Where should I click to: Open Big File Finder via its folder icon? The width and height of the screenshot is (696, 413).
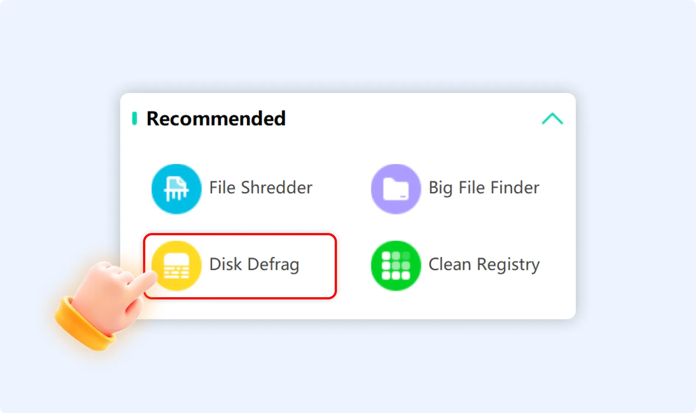[395, 189]
